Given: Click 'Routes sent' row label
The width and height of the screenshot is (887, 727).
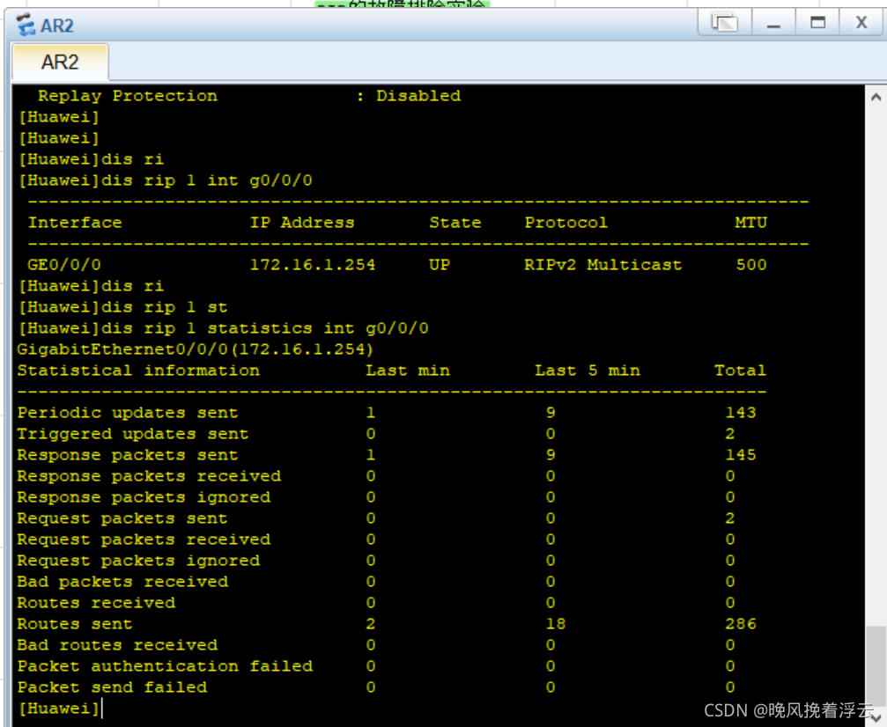Looking at the screenshot, I should (75, 624).
